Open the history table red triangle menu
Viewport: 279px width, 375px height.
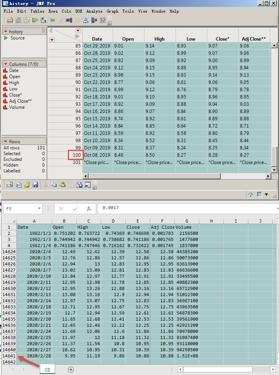pyautogui.click(x=6, y=32)
